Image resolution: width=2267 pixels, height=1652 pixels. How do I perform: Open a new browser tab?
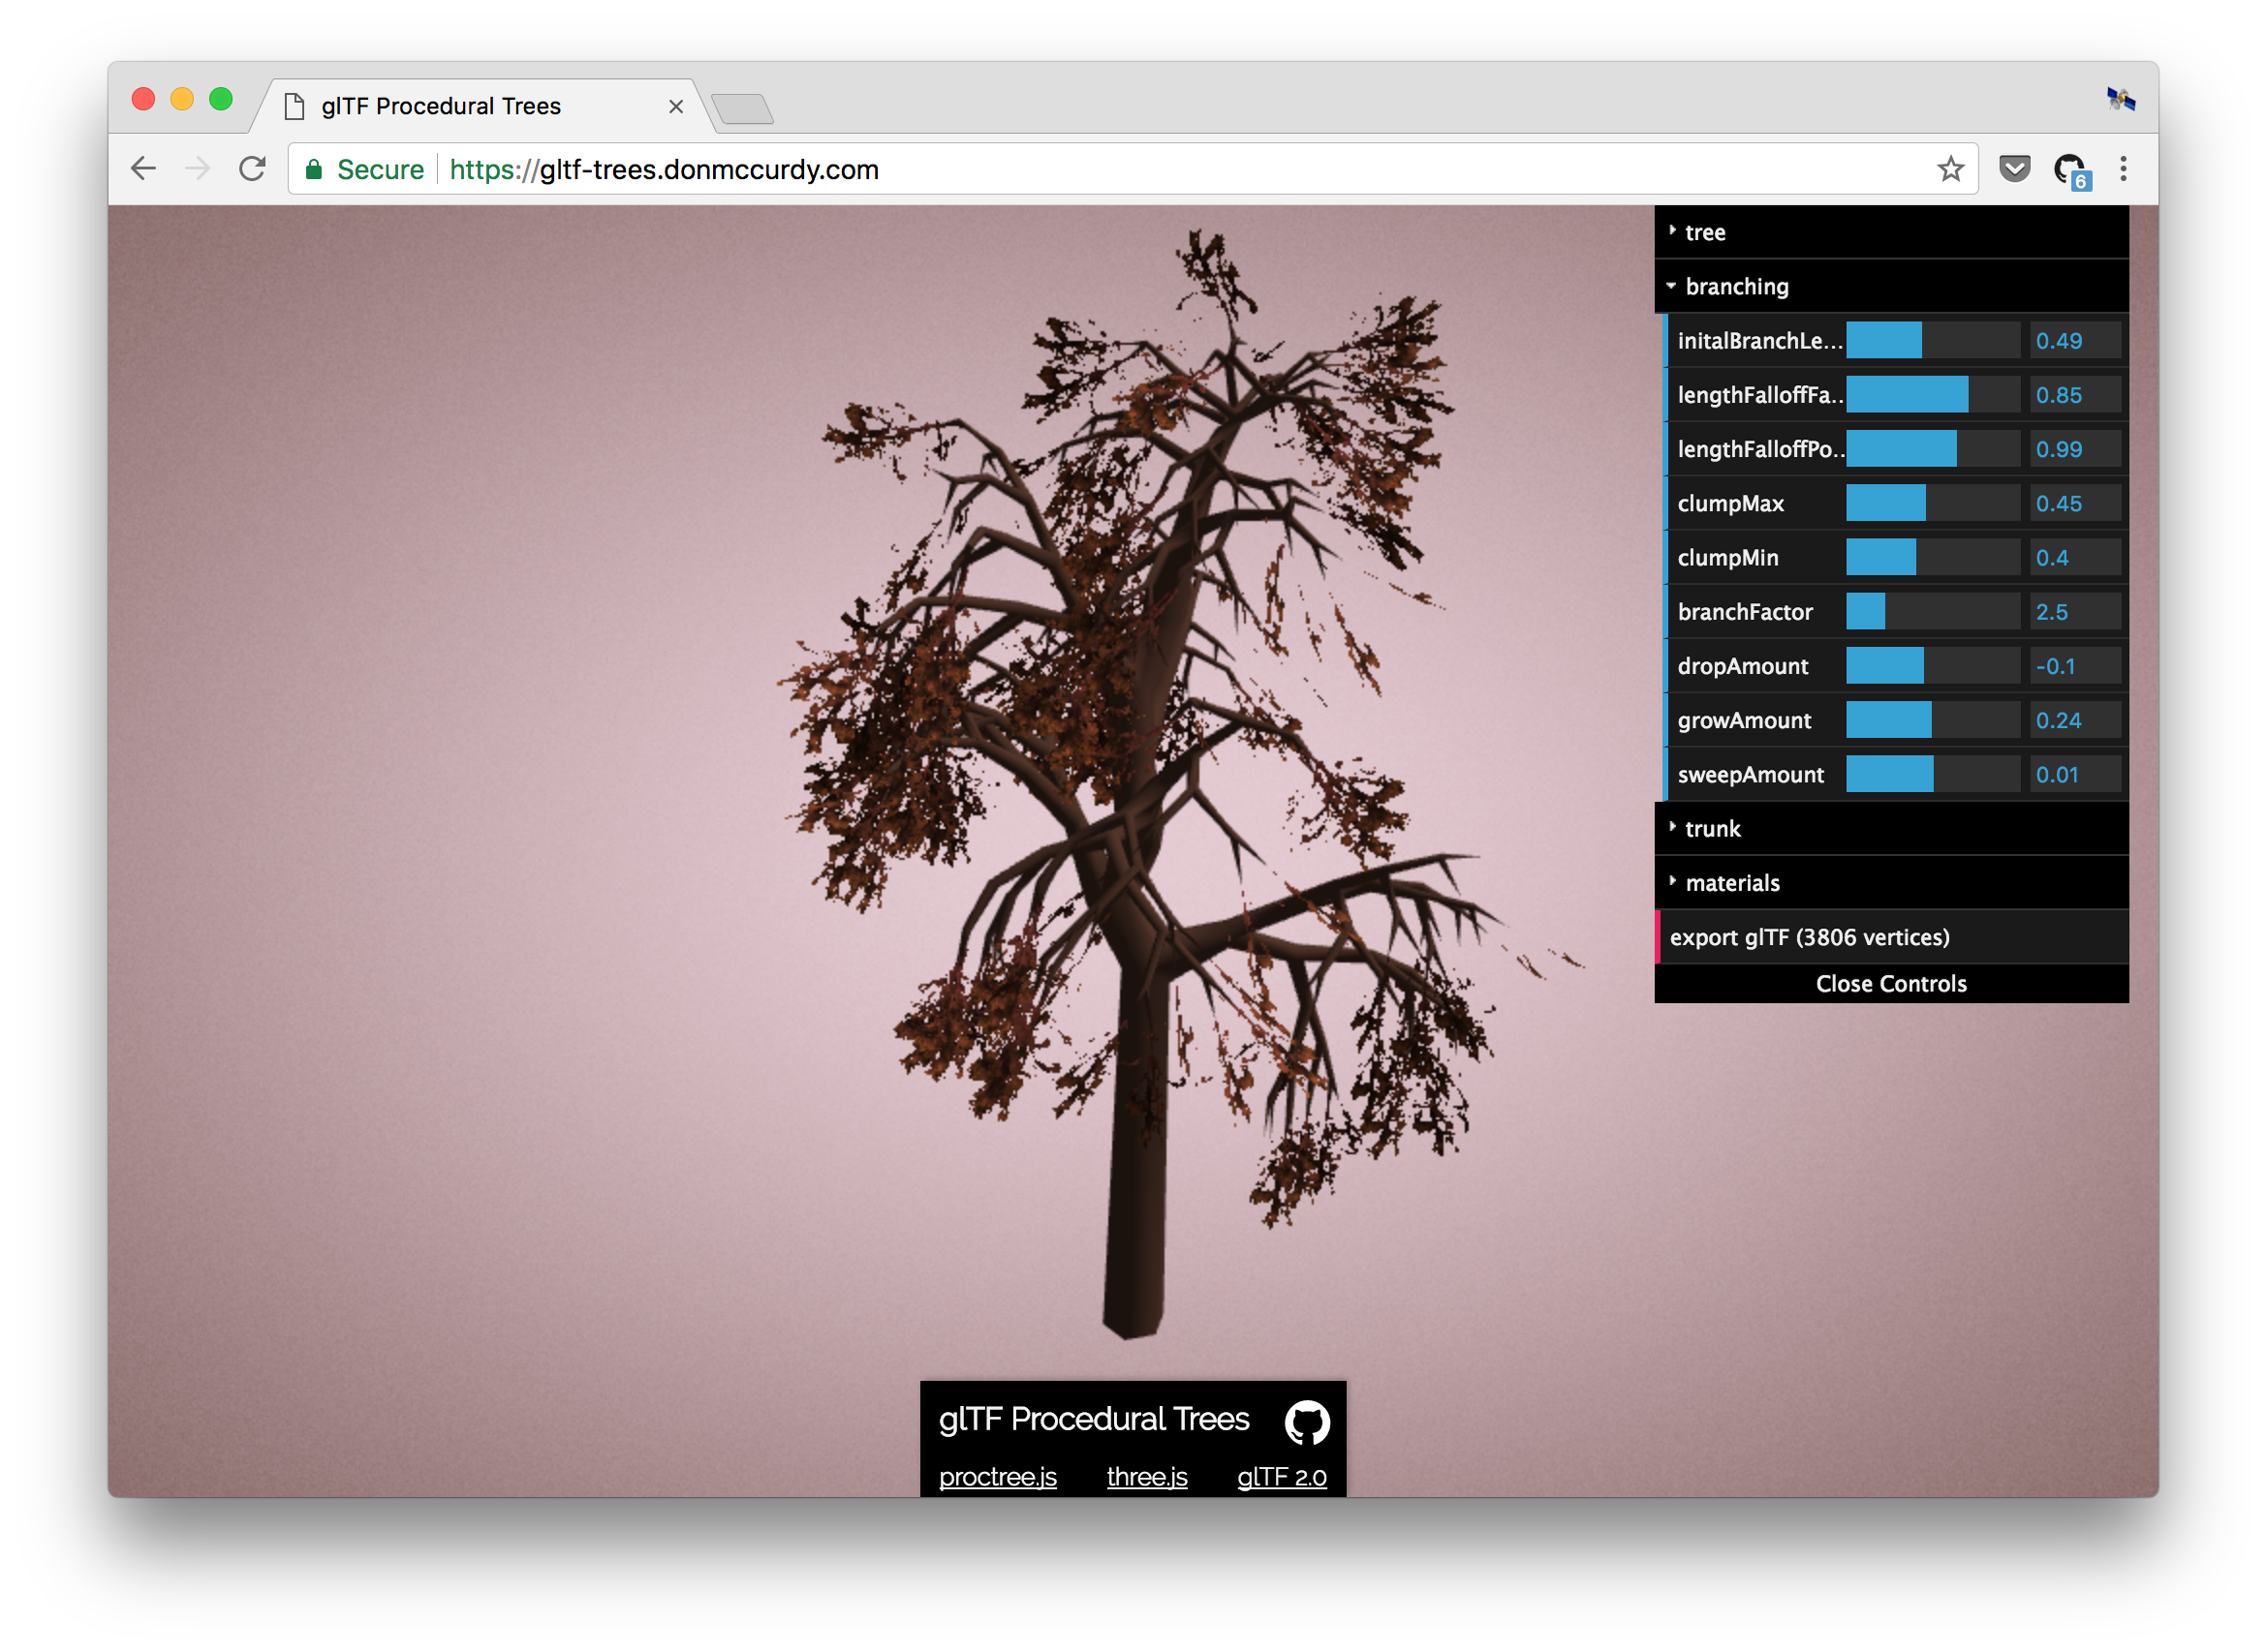(x=742, y=109)
